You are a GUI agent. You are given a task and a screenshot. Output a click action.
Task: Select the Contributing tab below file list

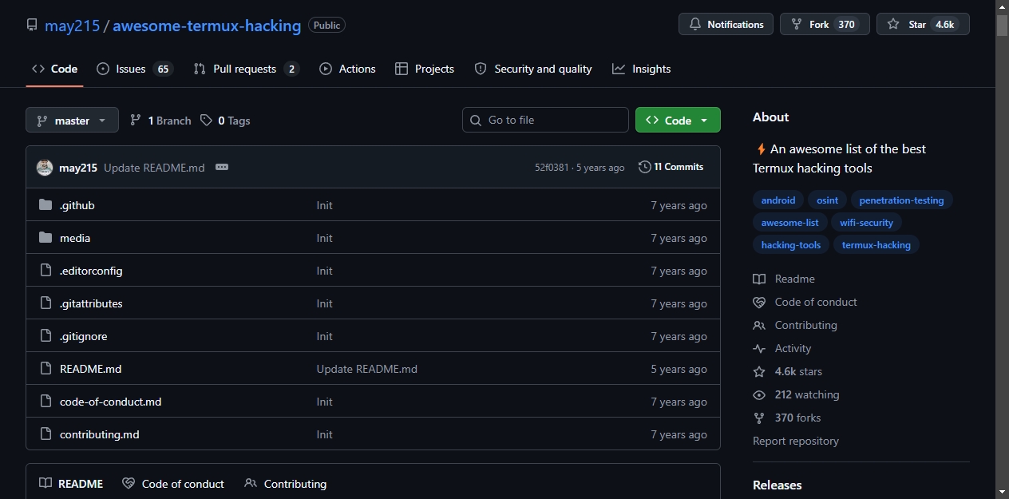click(285, 484)
